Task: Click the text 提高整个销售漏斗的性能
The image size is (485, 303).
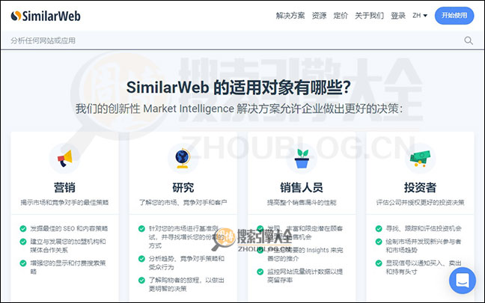Action: tap(302, 203)
